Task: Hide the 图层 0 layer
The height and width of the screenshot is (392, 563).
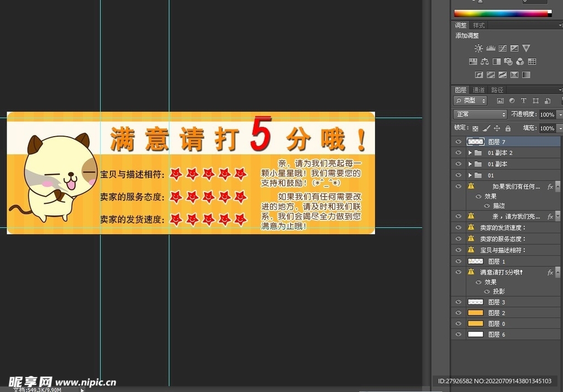Action: click(x=458, y=323)
